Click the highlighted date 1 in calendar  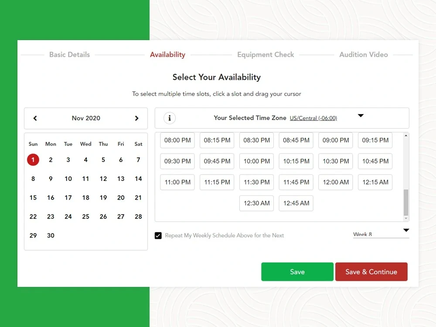click(x=33, y=160)
